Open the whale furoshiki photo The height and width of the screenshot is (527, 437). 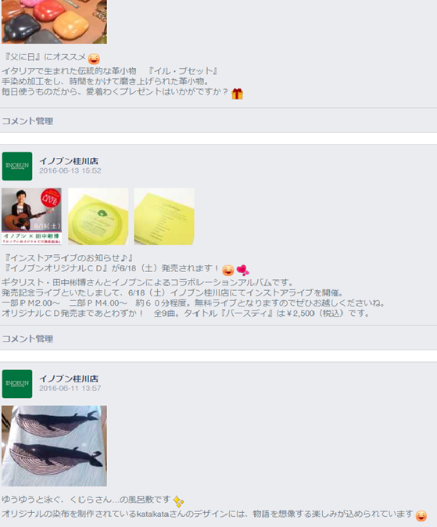point(54,446)
